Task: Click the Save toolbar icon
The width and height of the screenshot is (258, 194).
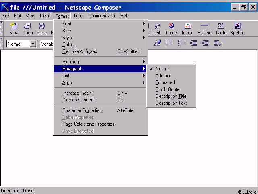Action: point(42,29)
